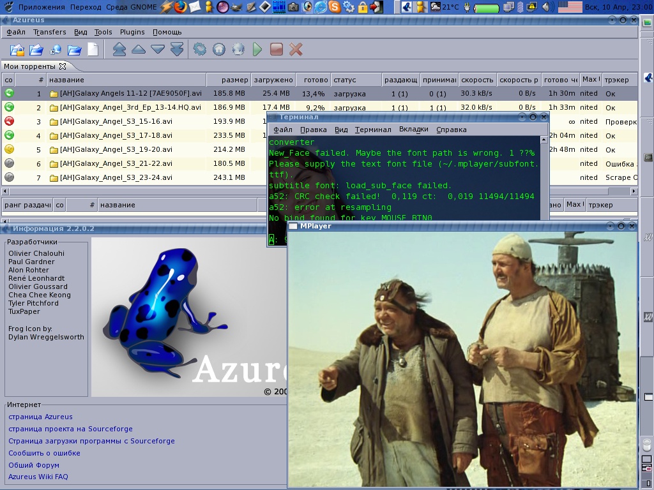The width and height of the screenshot is (654, 490).
Task: Open Страница загрузки программы с Sourceforge link
Action: click(91, 441)
